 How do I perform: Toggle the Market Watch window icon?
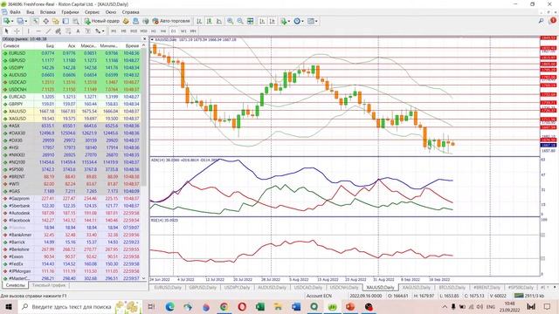tap(36, 21)
